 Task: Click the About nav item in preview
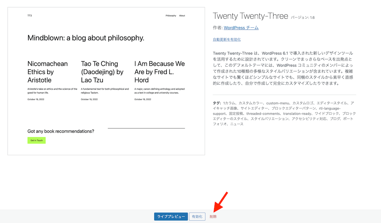coord(182,16)
